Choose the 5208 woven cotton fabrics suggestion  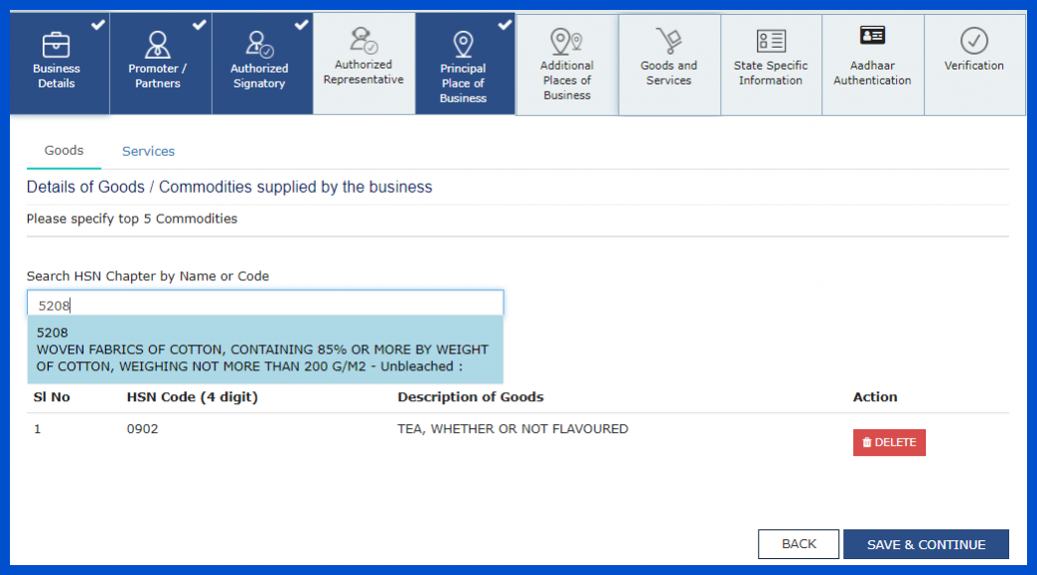click(x=265, y=350)
